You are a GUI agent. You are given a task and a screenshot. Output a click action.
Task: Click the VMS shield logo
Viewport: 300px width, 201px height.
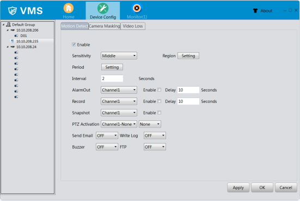[13, 11]
